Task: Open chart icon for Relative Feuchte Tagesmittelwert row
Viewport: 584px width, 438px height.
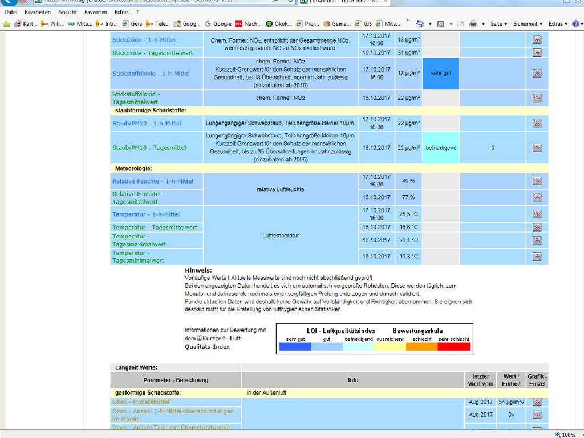Action: click(537, 197)
